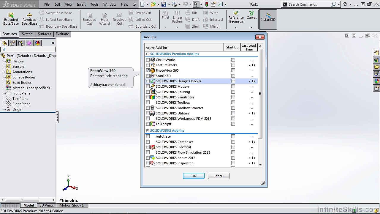Viewport: 380px width, 214px height.
Task: Open the Insert menu
Action: [x=81, y=4]
